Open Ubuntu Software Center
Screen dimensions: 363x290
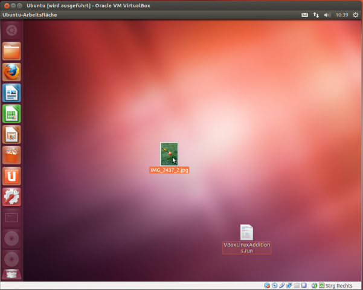point(11,155)
